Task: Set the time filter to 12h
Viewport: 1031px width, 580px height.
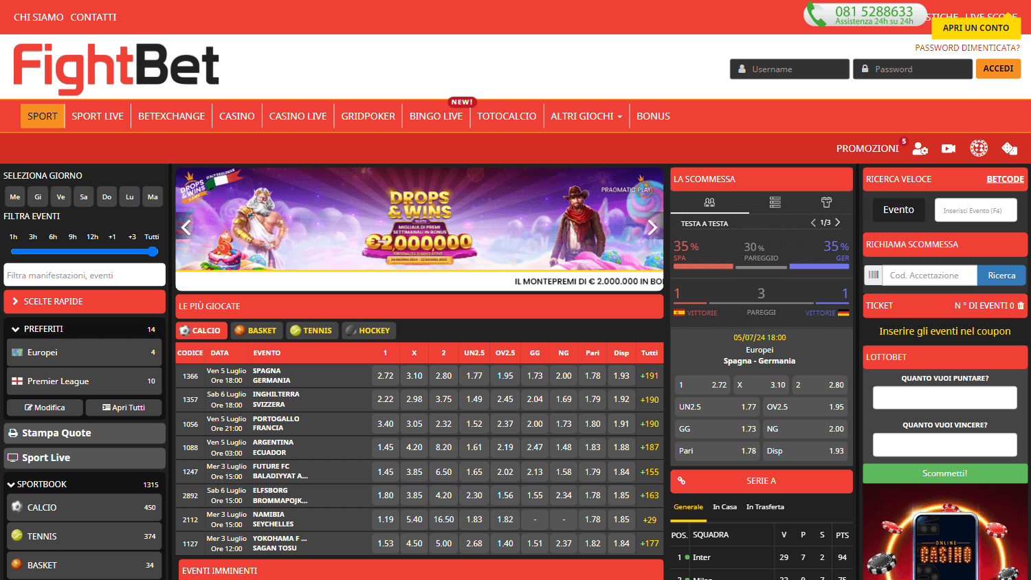Action: point(92,236)
